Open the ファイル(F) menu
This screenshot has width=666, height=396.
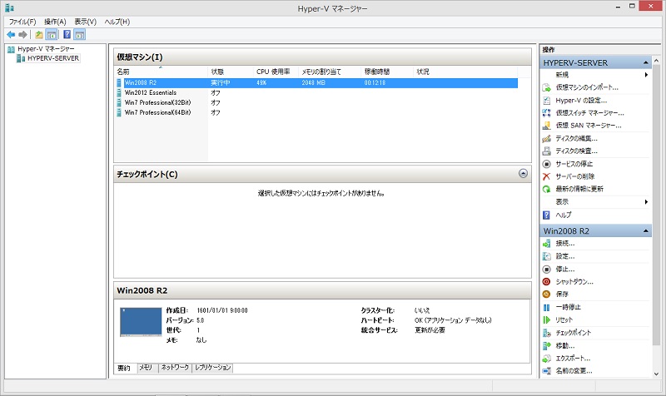pyautogui.click(x=22, y=22)
